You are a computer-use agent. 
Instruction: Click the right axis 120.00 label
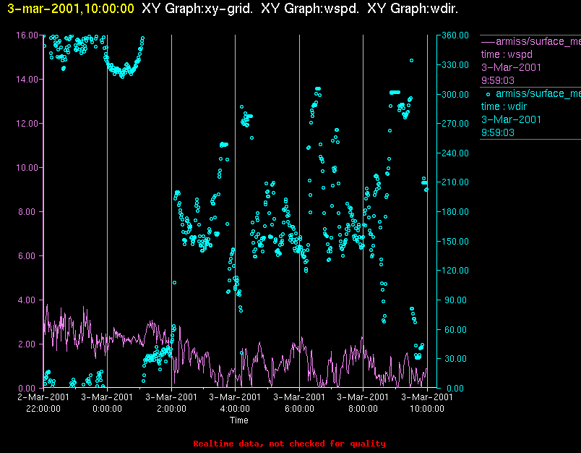(x=455, y=271)
